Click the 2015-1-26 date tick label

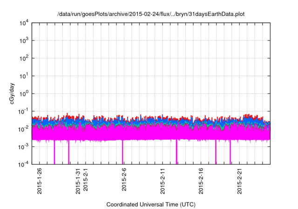point(39,181)
